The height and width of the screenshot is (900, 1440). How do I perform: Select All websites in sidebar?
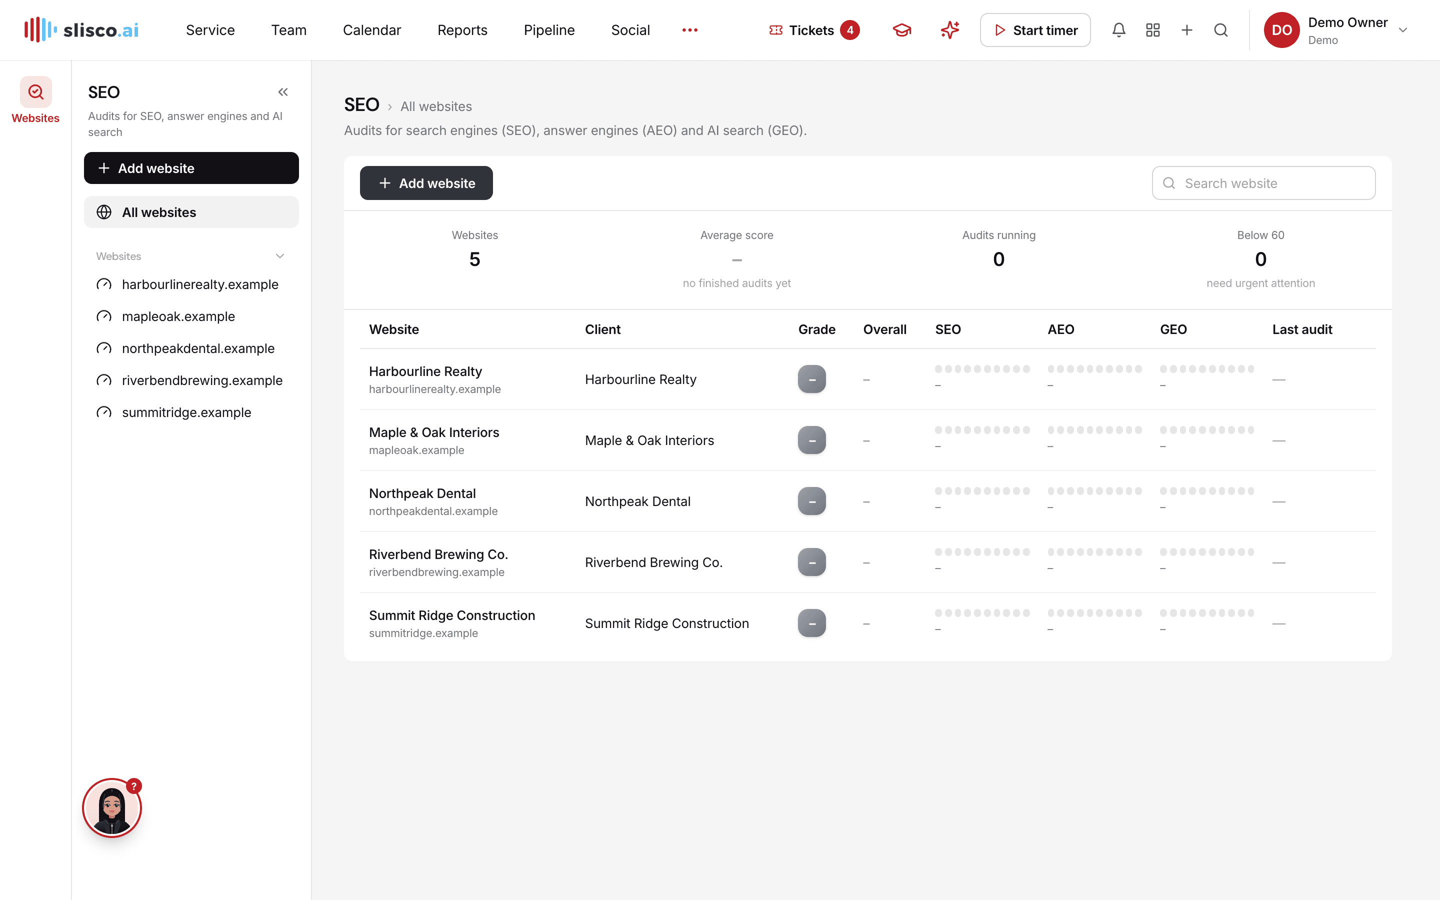click(x=191, y=212)
